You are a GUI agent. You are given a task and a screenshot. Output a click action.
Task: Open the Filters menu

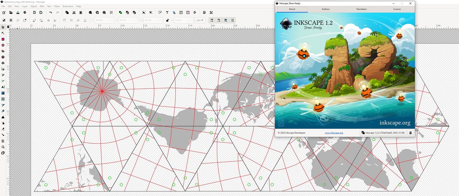[x=57, y=6]
